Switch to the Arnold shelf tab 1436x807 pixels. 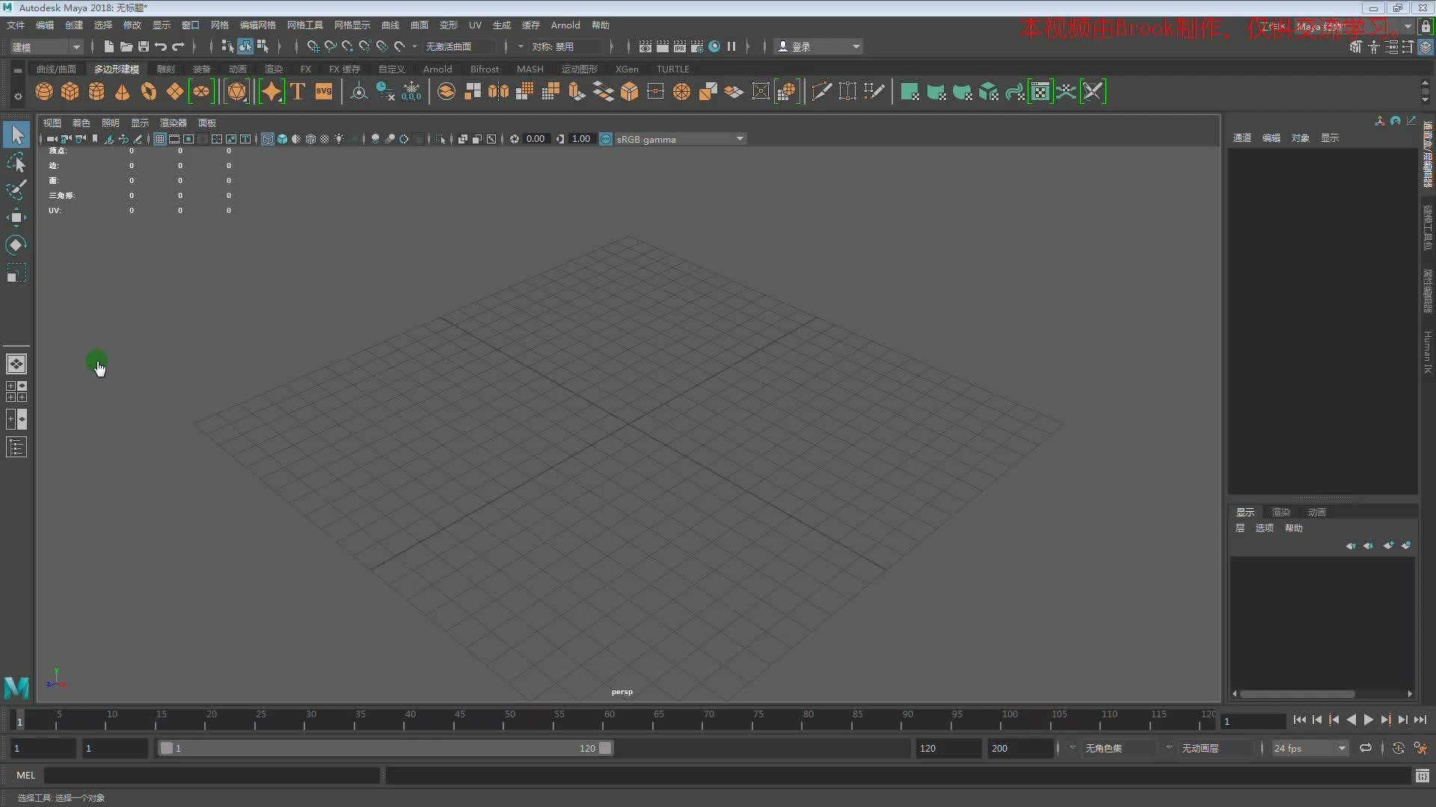pyautogui.click(x=438, y=69)
